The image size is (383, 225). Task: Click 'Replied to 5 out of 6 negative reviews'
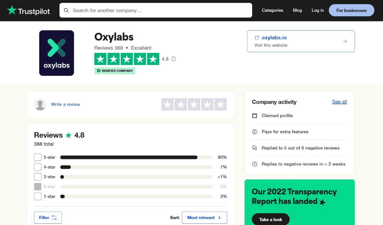point(301,148)
